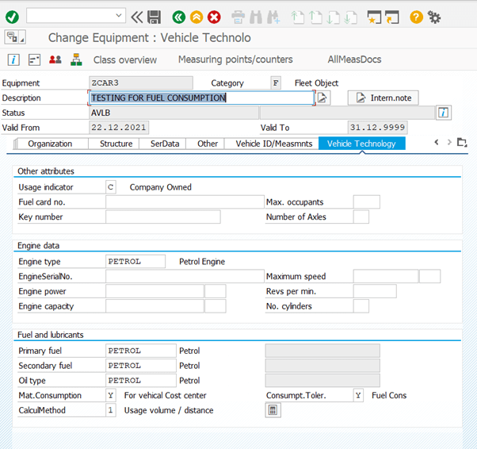This screenshot has height=449, width=477.
Task: Open the Partners icon with two people
Action: click(55, 59)
